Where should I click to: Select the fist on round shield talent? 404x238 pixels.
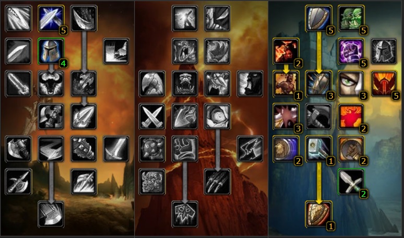pos(351,149)
